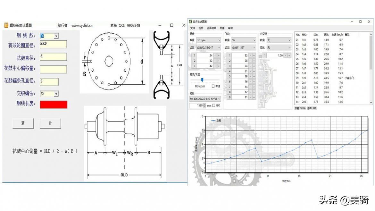Select gear table row 09 '小盘小飞'
The width and height of the screenshot is (375, 211).
pos(332,78)
